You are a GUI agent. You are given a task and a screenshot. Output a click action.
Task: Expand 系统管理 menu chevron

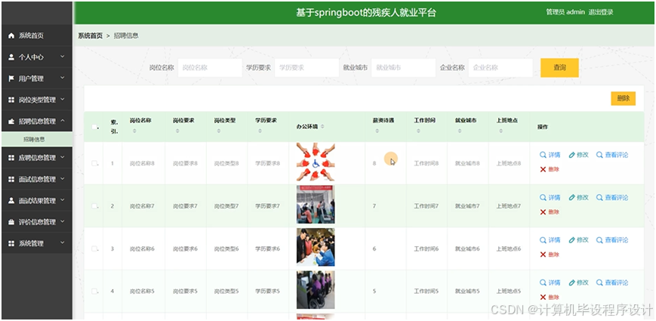point(63,242)
